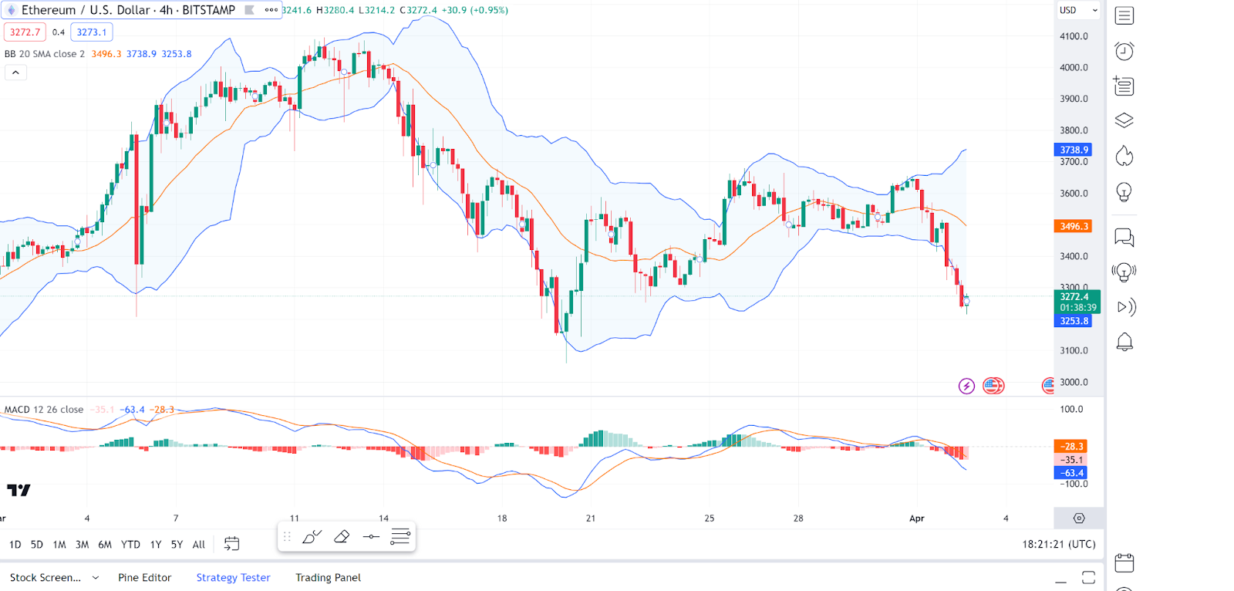Click the flag icon next to BITSTAMP
The height and width of the screenshot is (591, 1234).
click(249, 10)
